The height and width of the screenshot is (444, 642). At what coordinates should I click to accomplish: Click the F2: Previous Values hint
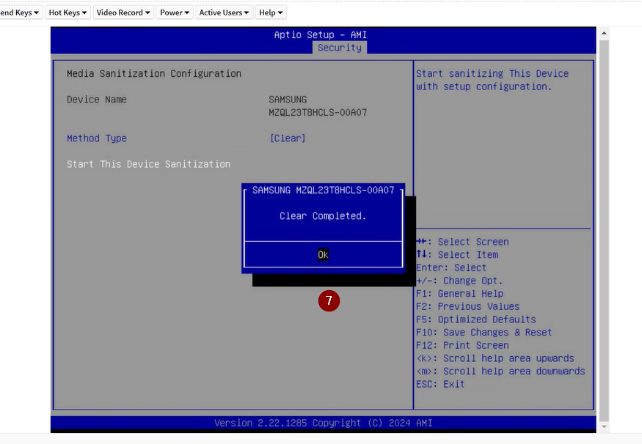(467, 307)
